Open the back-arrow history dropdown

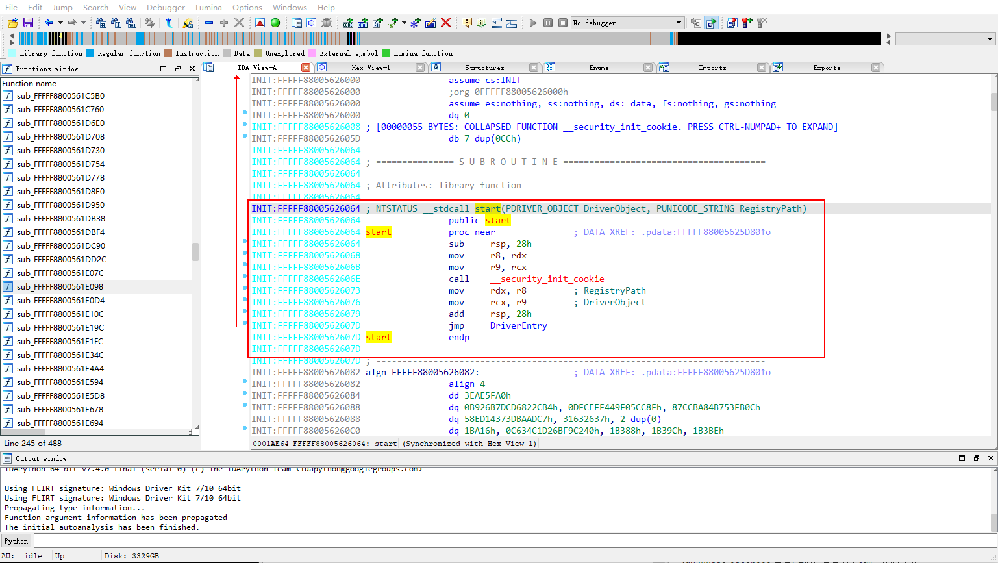click(60, 23)
